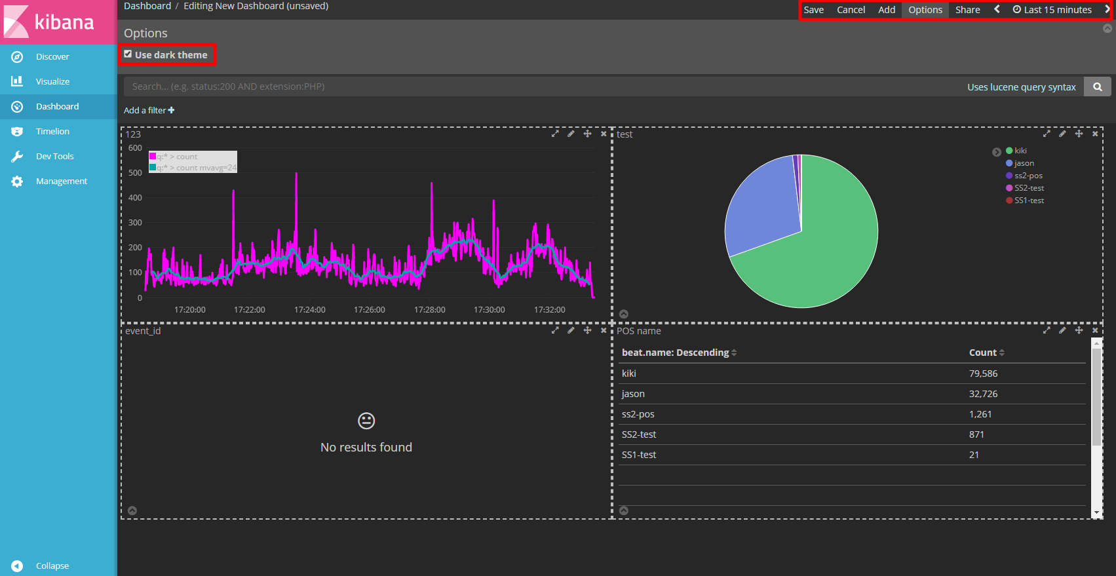Click the search magnifier button
Image resolution: width=1116 pixels, height=576 pixels.
coord(1098,86)
